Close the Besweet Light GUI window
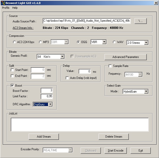The width and height of the screenshot is (159, 158). pyautogui.click(x=156, y=3)
